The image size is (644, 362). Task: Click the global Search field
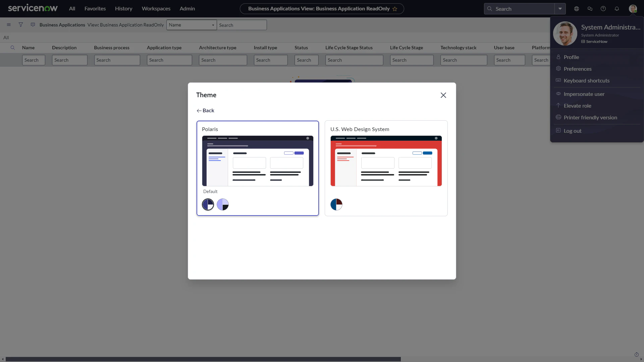[519, 9]
